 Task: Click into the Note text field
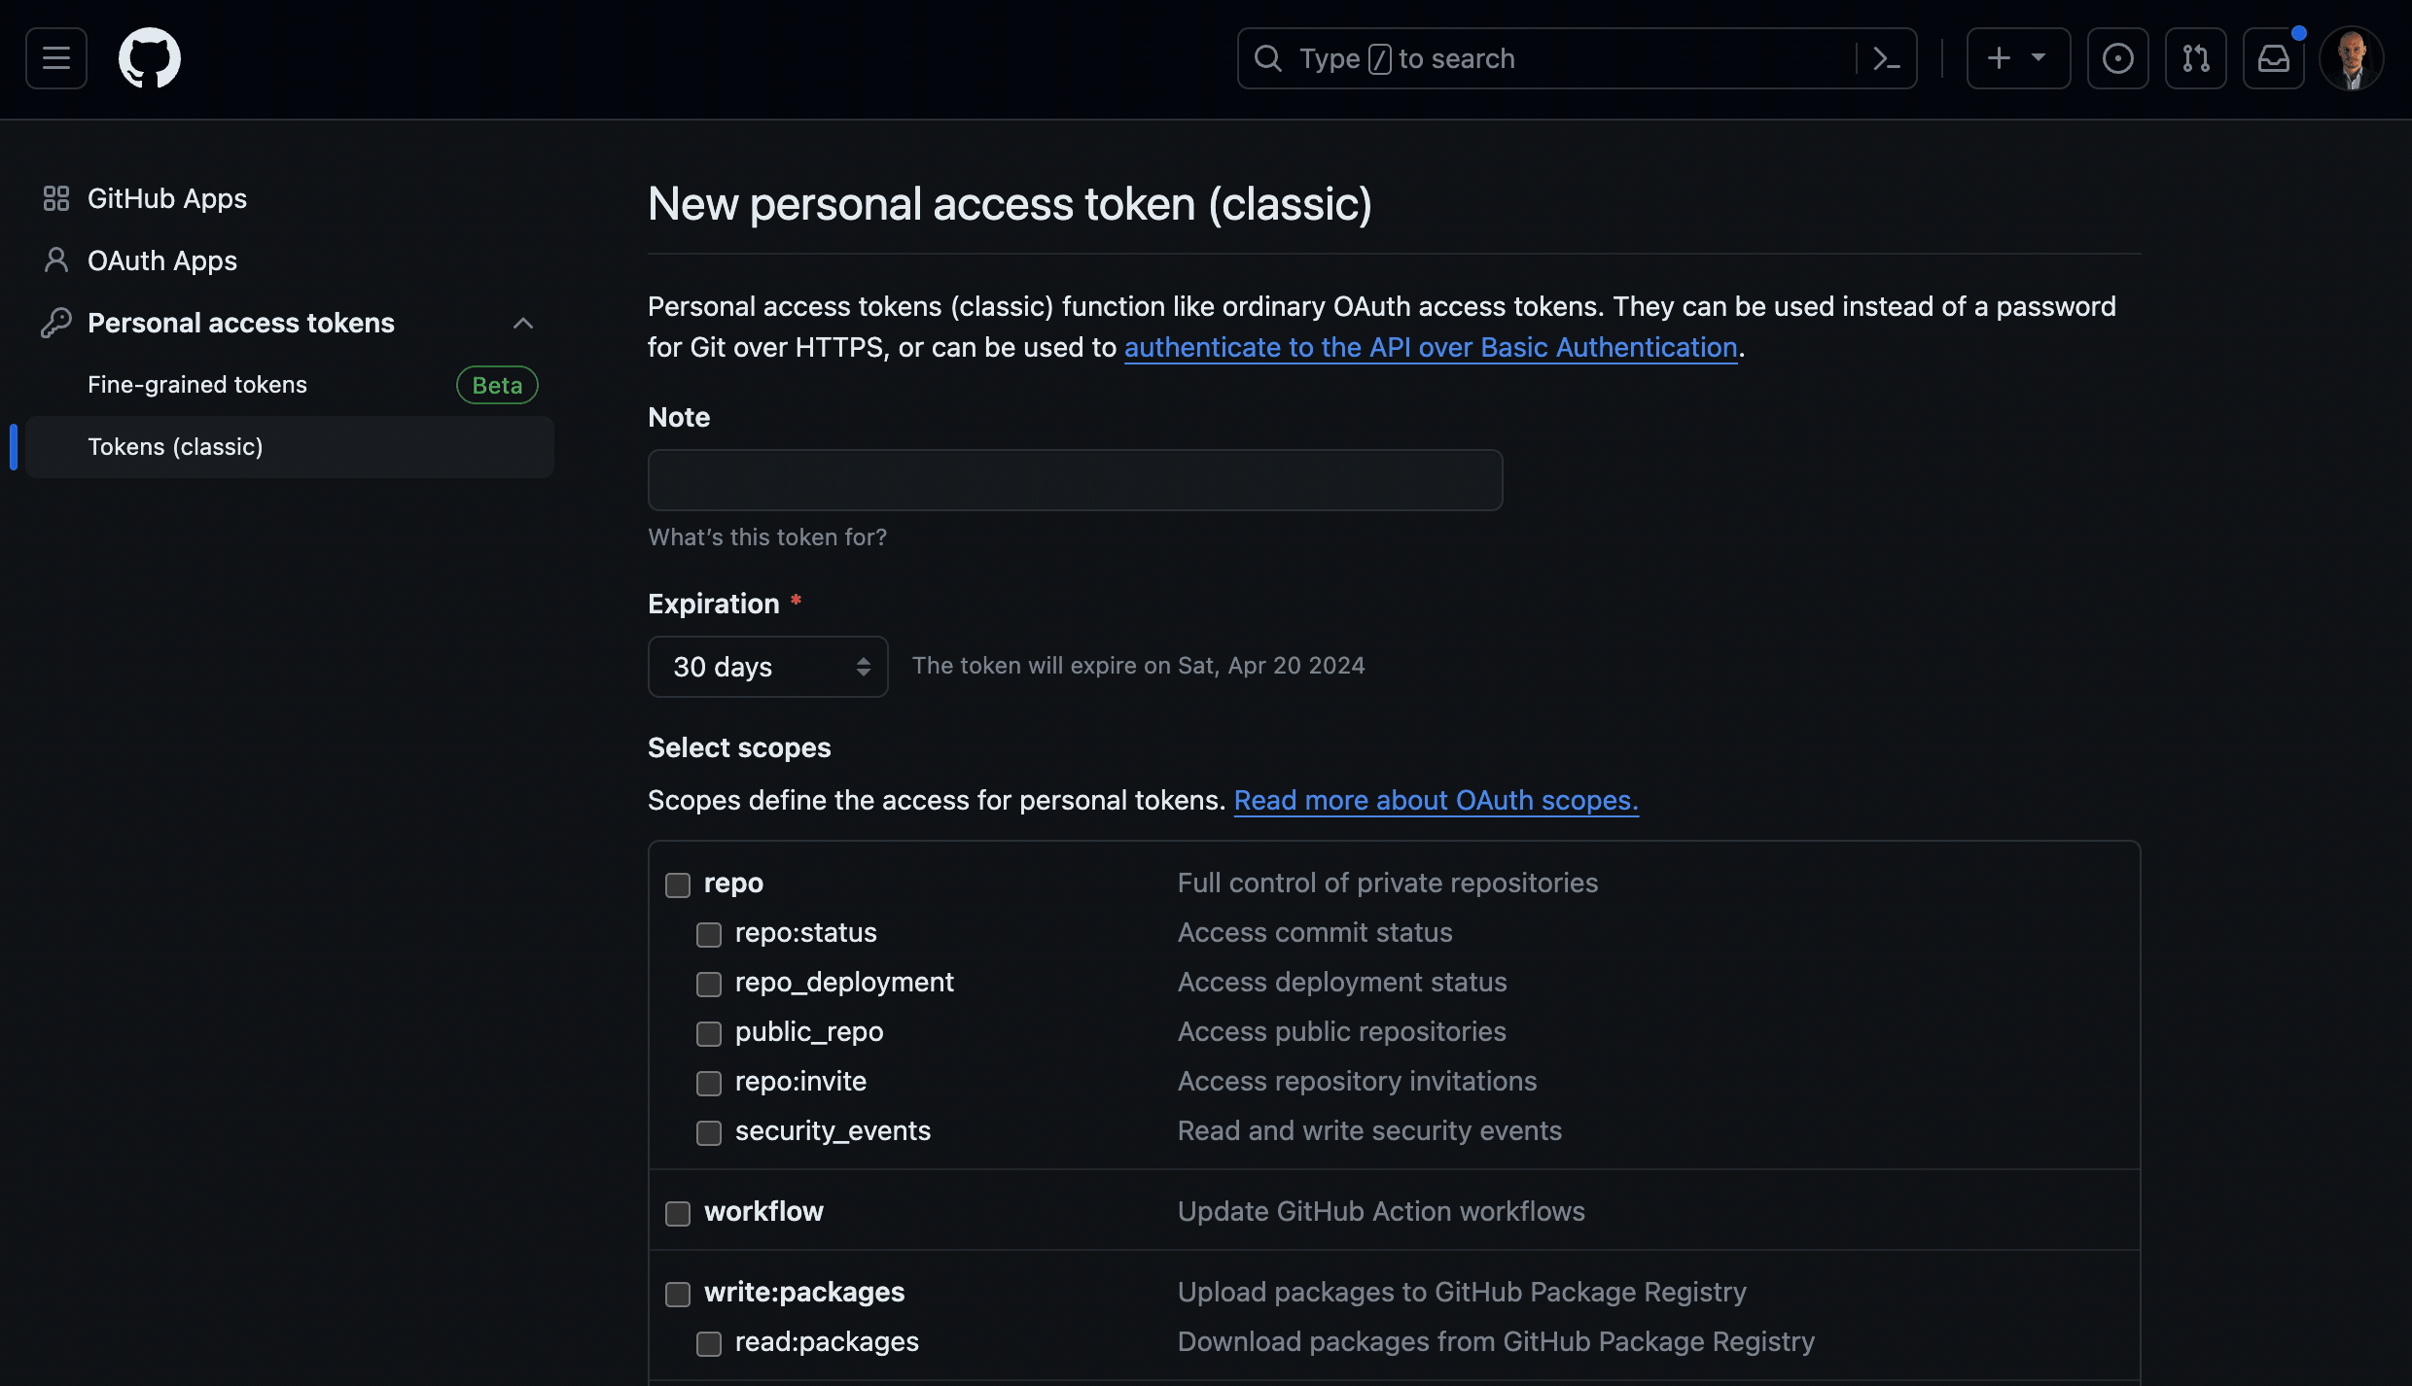tap(1075, 480)
